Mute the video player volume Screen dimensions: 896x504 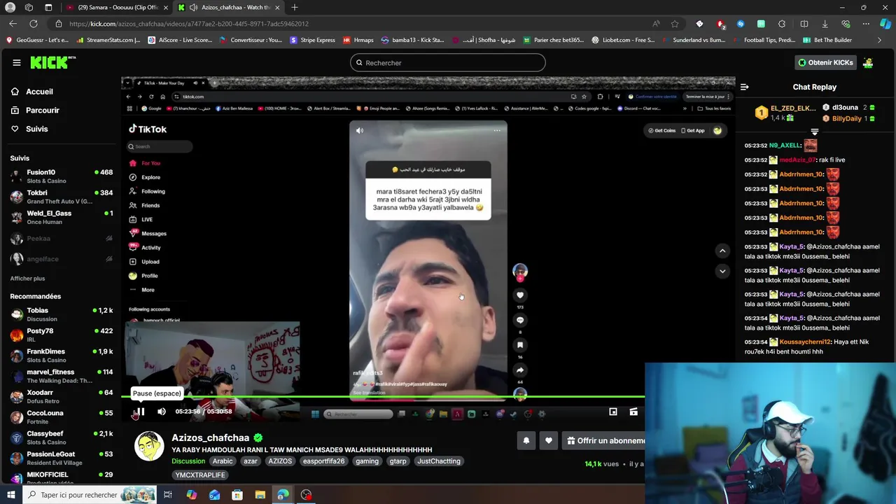pyautogui.click(x=162, y=412)
